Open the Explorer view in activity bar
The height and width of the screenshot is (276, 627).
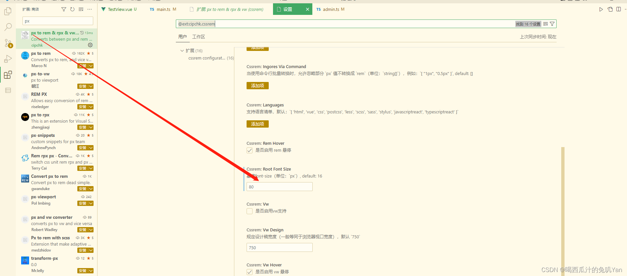(8, 11)
